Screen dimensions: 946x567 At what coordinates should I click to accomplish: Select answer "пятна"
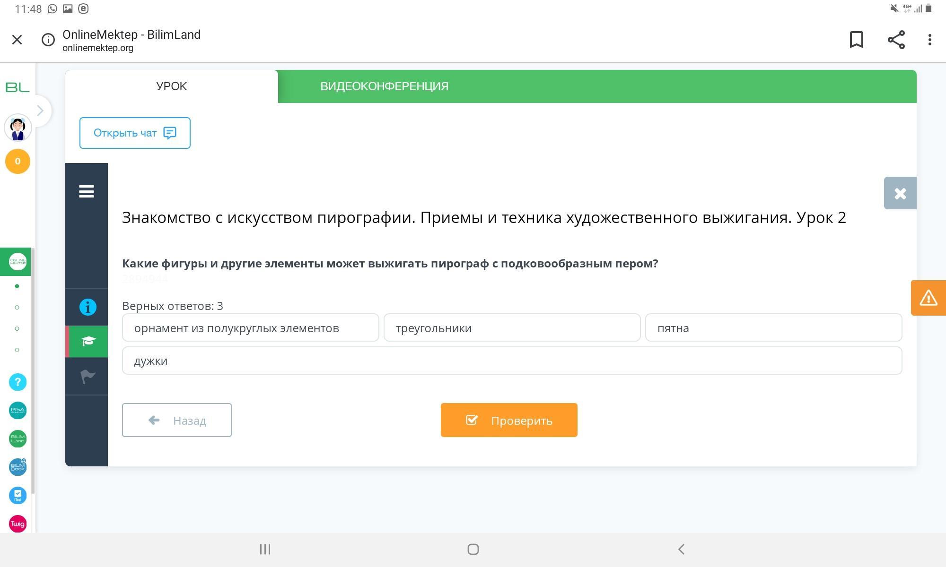773,328
